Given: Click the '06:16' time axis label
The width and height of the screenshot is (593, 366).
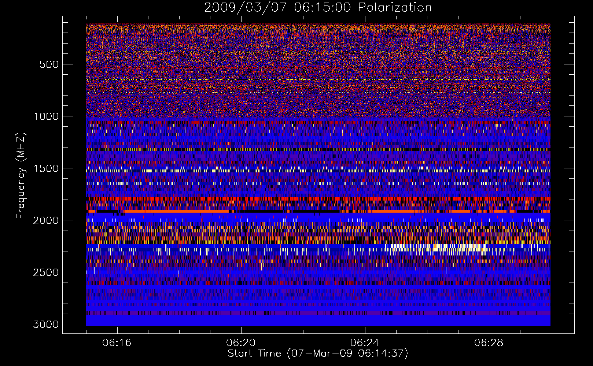Looking at the screenshot, I should pos(117,343).
